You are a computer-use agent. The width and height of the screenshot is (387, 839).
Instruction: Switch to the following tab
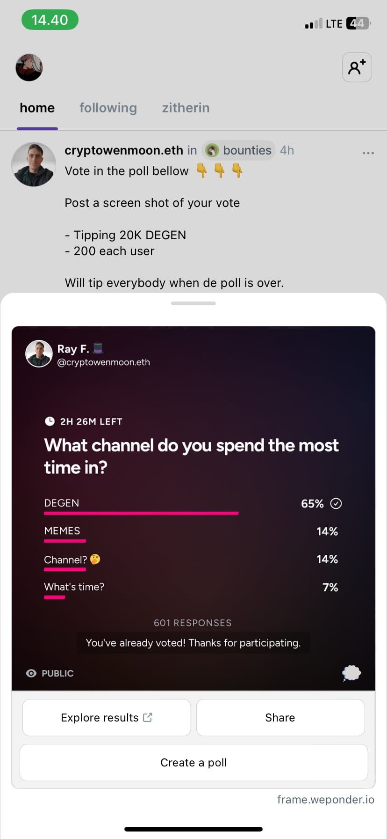click(108, 108)
